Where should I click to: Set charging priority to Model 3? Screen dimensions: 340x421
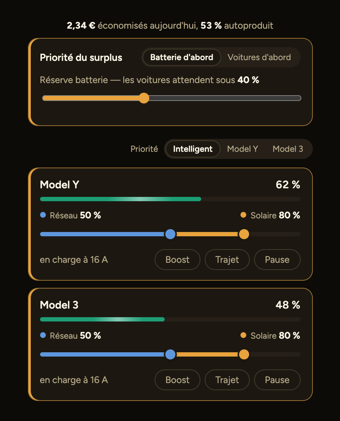(x=288, y=149)
